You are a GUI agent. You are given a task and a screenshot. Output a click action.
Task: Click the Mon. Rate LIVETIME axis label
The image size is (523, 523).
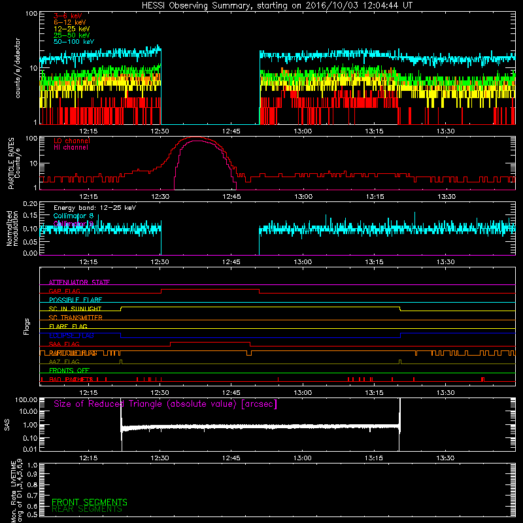click(x=17, y=491)
